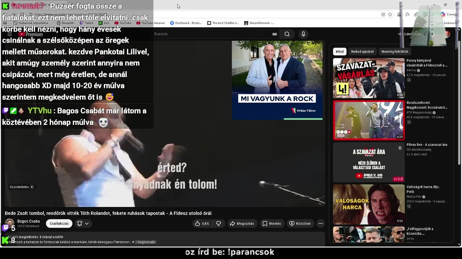Open Dashboard - Restre... bookmark

coord(186,23)
